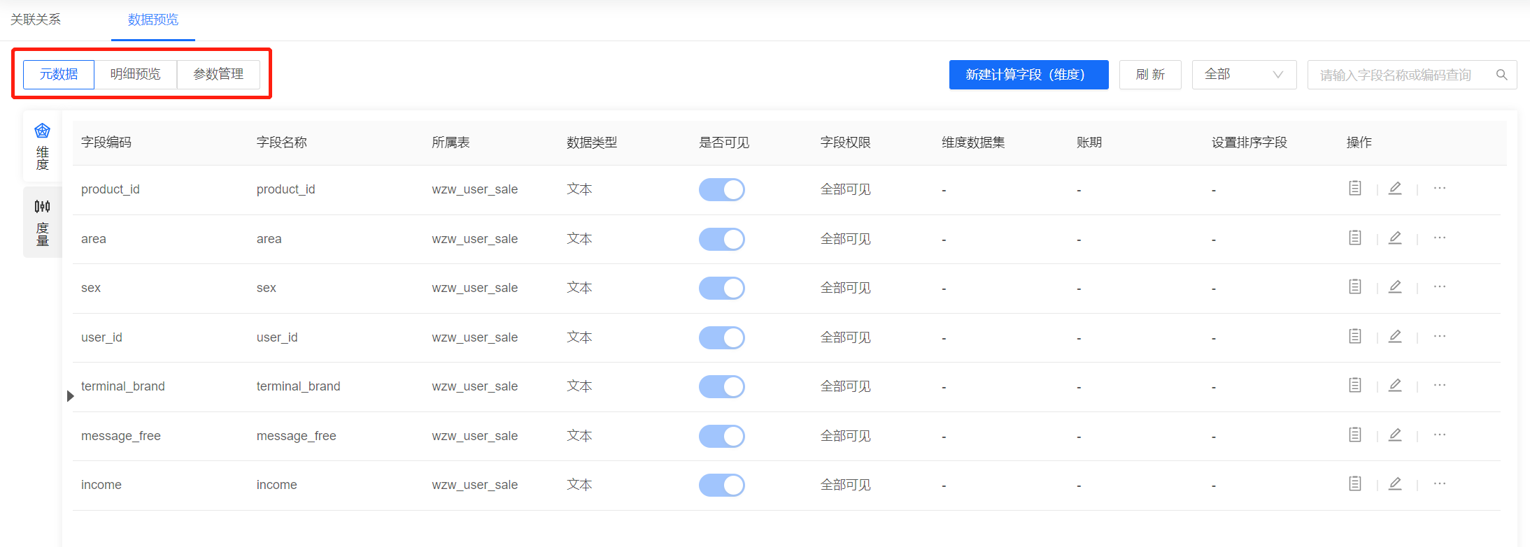This screenshot has height=547, width=1530.
Task: Open details document icon for area row
Action: [1355, 238]
